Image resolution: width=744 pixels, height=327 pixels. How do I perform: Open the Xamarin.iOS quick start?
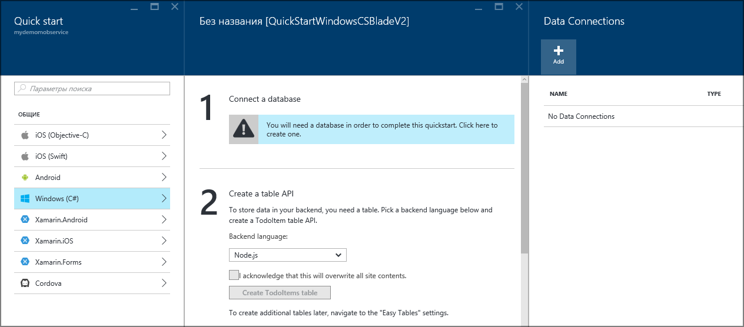pyautogui.click(x=92, y=241)
